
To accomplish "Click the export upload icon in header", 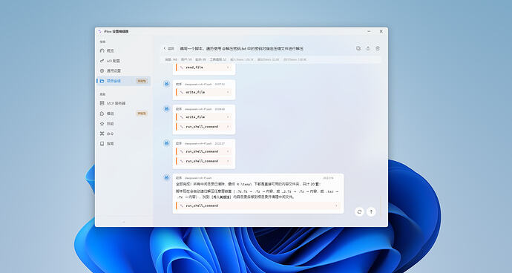I will pos(368,48).
